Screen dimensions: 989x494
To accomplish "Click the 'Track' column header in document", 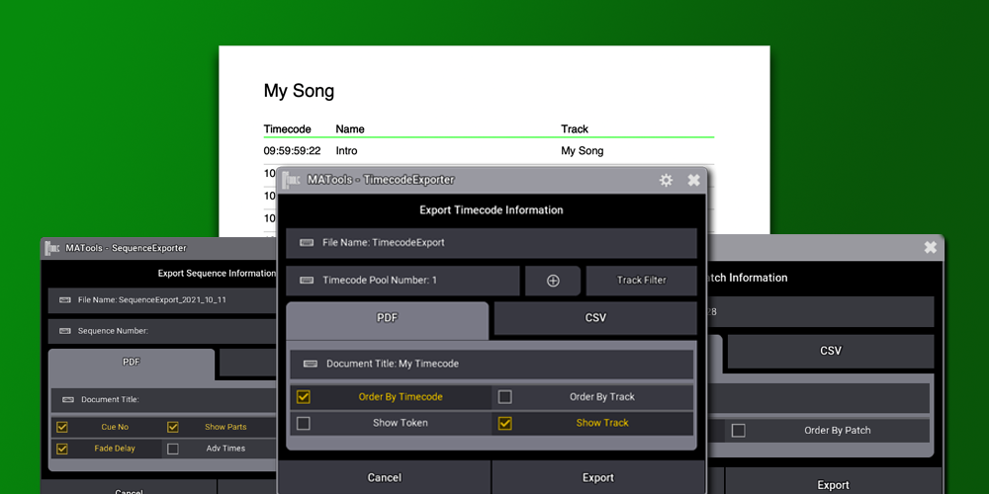I will point(575,129).
